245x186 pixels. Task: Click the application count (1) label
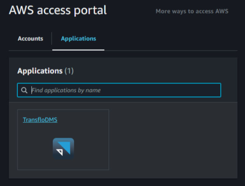click(x=69, y=71)
